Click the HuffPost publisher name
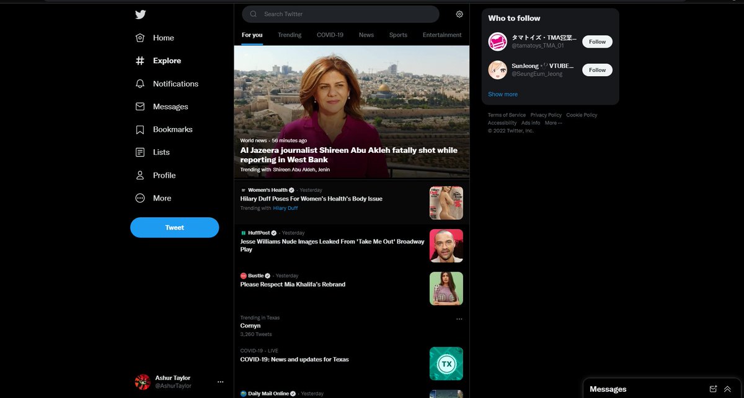The height and width of the screenshot is (398, 744). [259, 233]
